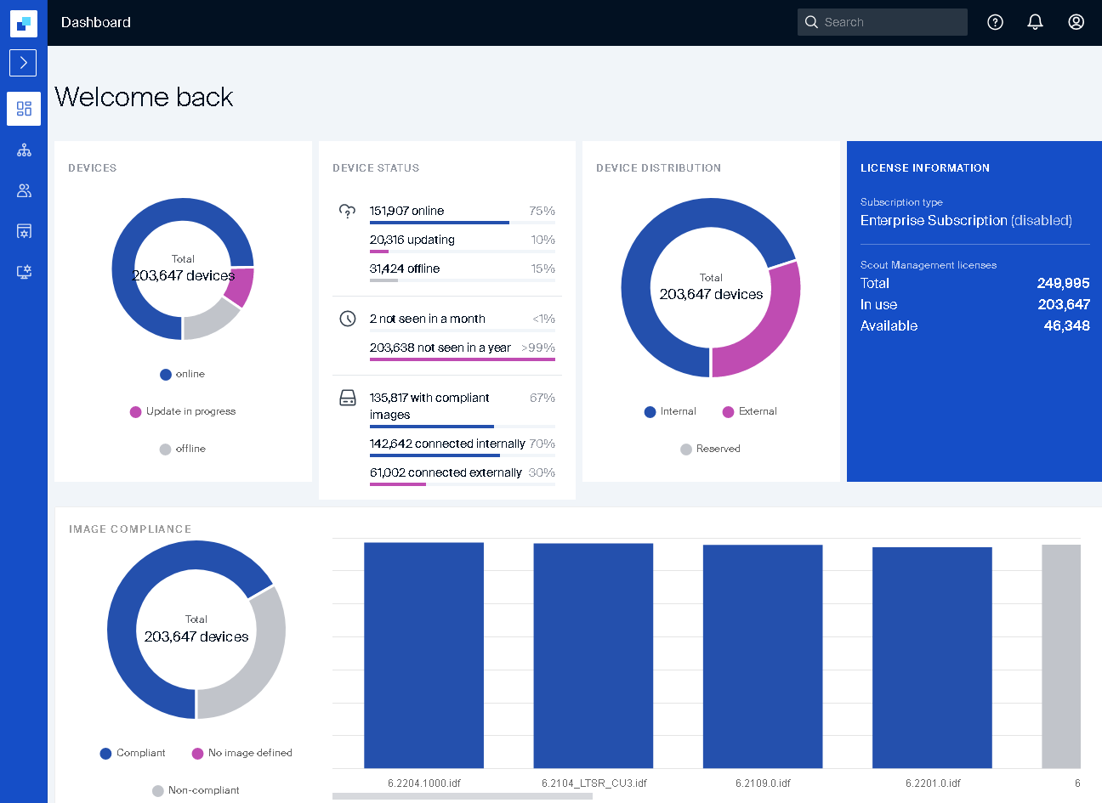
Task: Toggle the 'Non-compliant' legend in Image Compliance
Action: pos(196,790)
